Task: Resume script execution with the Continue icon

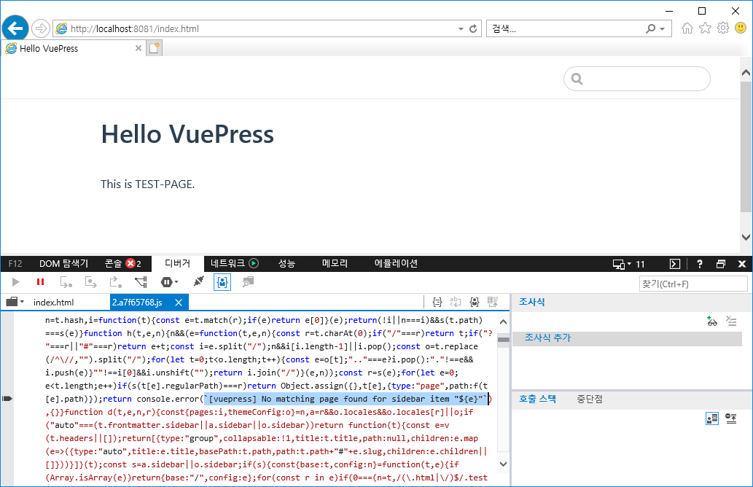Action: point(15,283)
